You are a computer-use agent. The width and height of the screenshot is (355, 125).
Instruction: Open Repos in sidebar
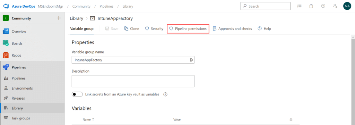[17, 55]
